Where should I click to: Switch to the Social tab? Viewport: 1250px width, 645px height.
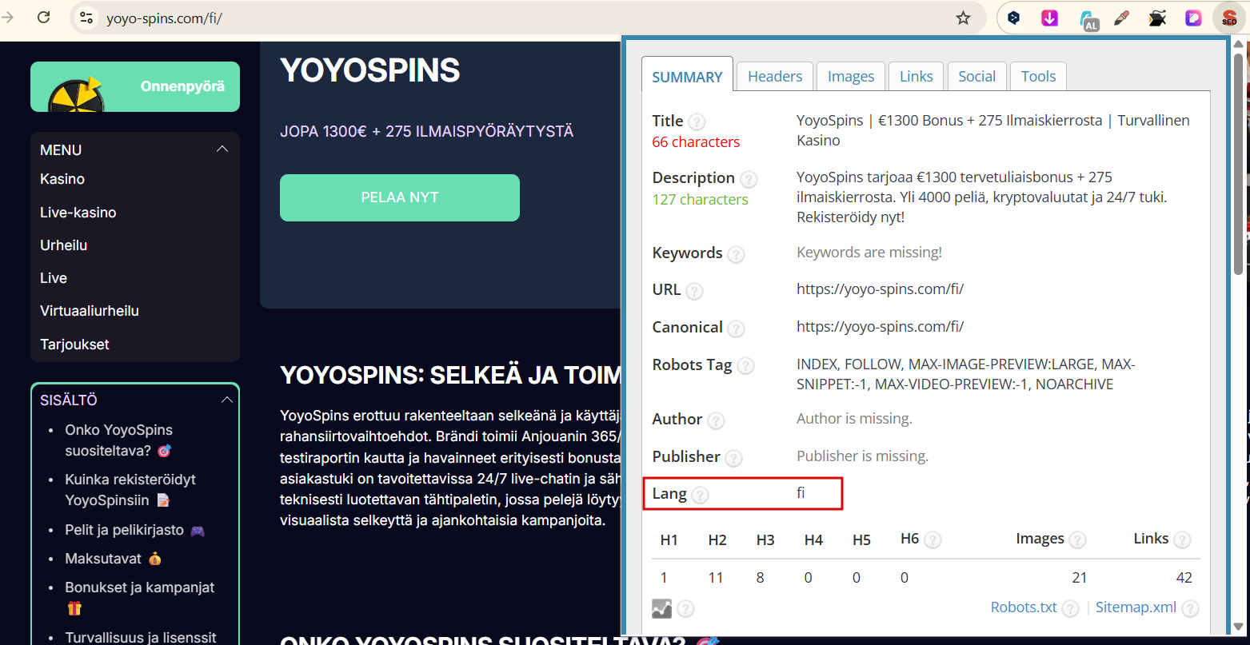[x=976, y=76]
